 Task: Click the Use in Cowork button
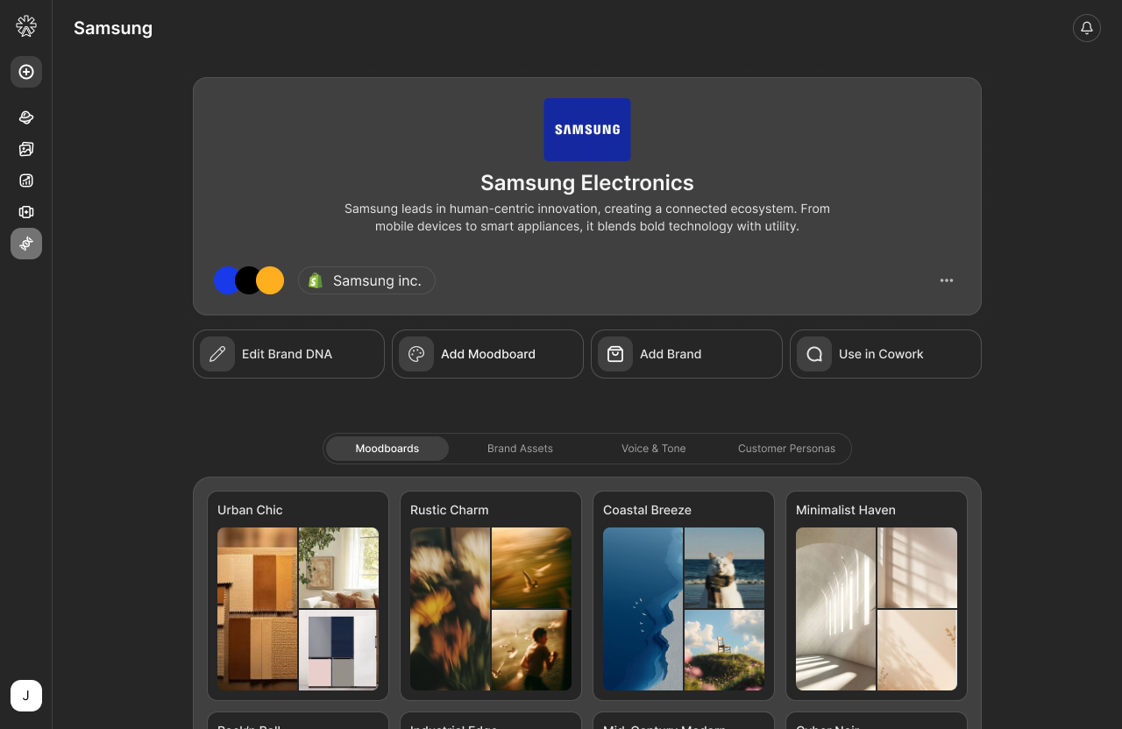coord(885,354)
